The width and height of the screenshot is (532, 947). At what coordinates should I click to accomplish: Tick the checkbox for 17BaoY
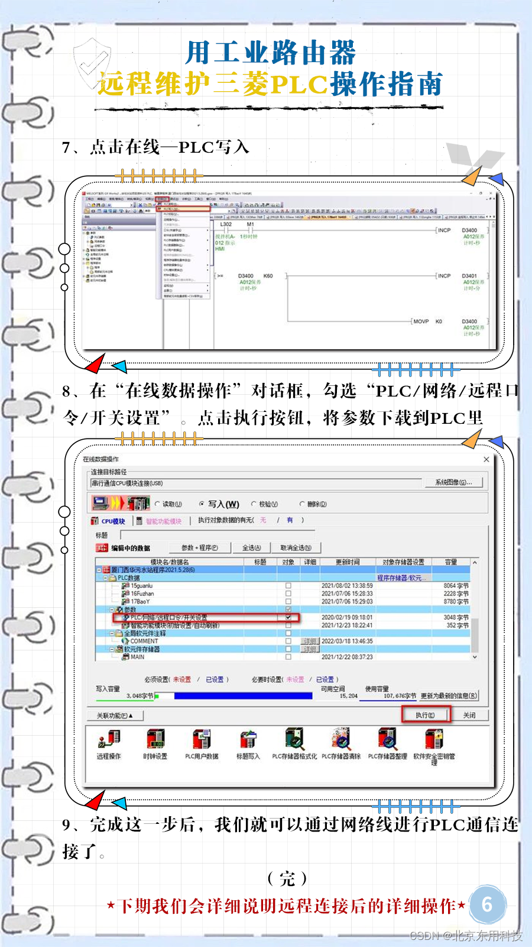(x=288, y=601)
